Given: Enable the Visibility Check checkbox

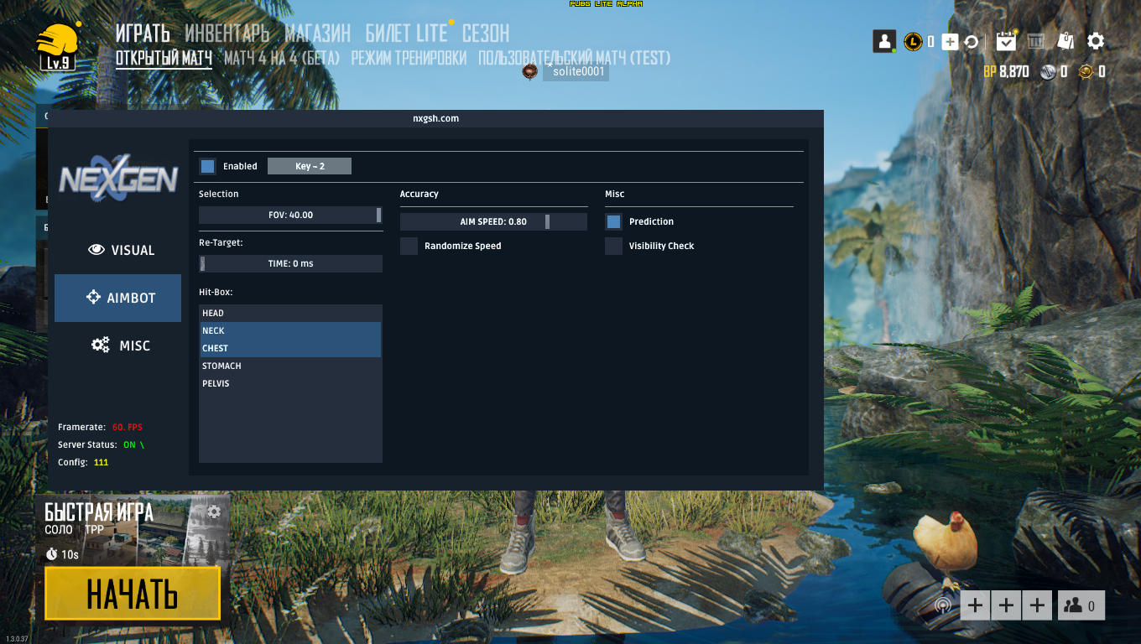Looking at the screenshot, I should (x=613, y=246).
